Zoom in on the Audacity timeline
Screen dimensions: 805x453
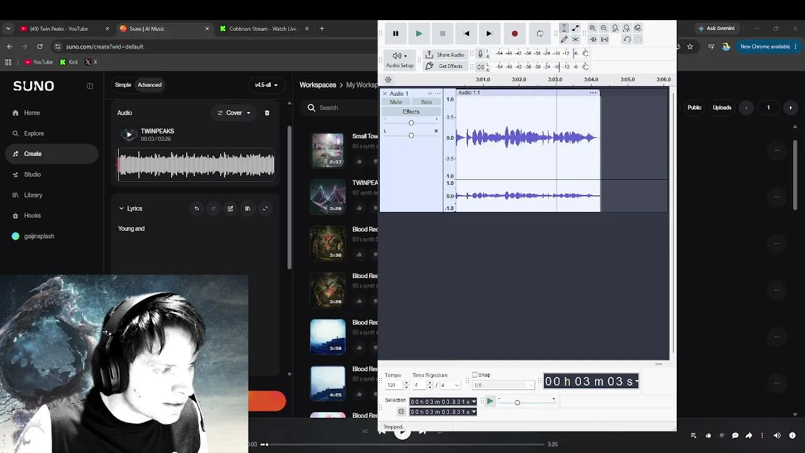click(592, 28)
